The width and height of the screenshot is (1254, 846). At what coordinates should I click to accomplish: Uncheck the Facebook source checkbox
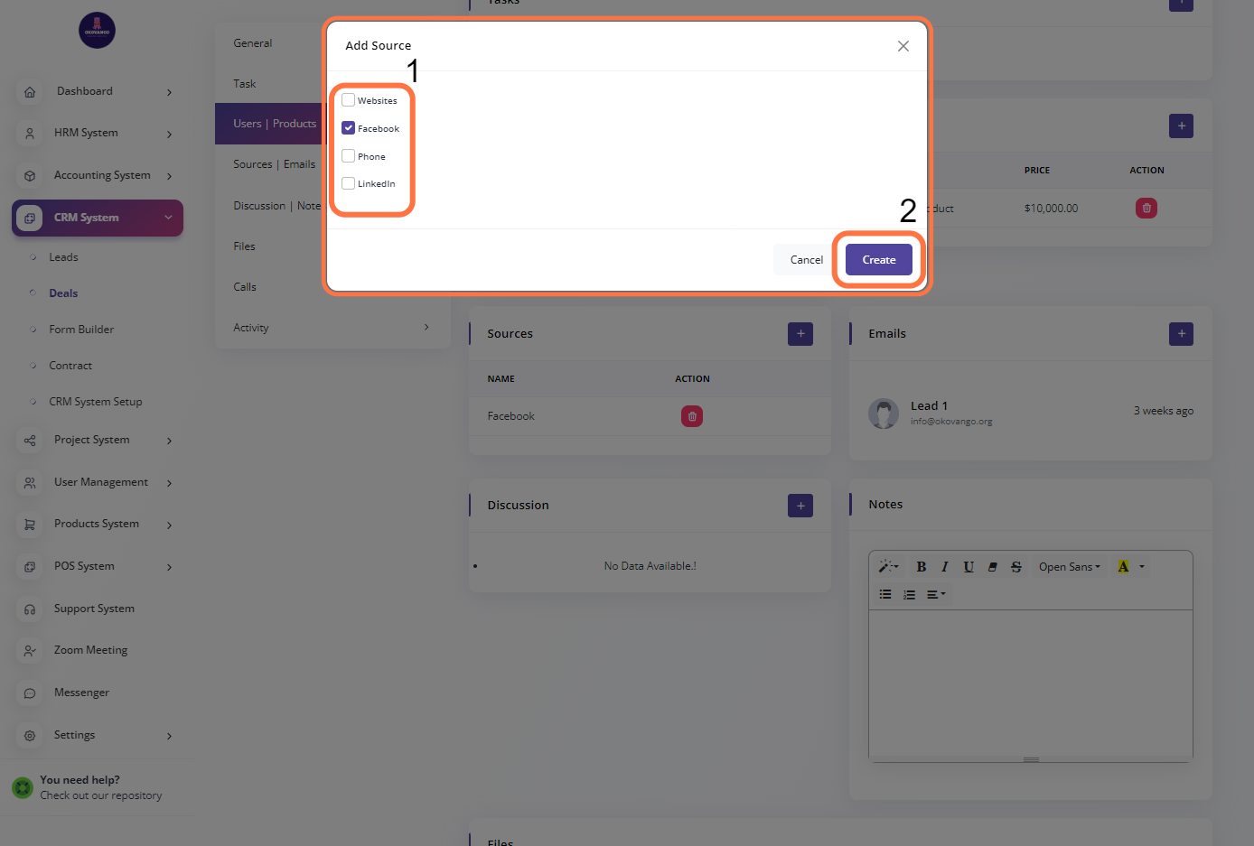[348, 128]
